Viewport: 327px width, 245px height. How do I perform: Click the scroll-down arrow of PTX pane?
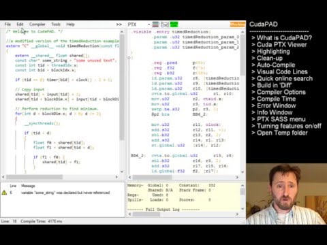(243, 172)
